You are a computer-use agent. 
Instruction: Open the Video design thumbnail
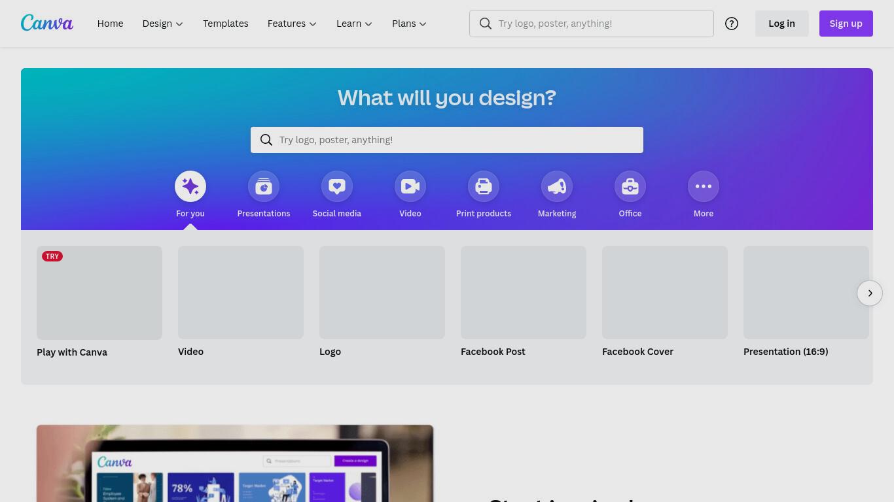click(x=241, y=292)
